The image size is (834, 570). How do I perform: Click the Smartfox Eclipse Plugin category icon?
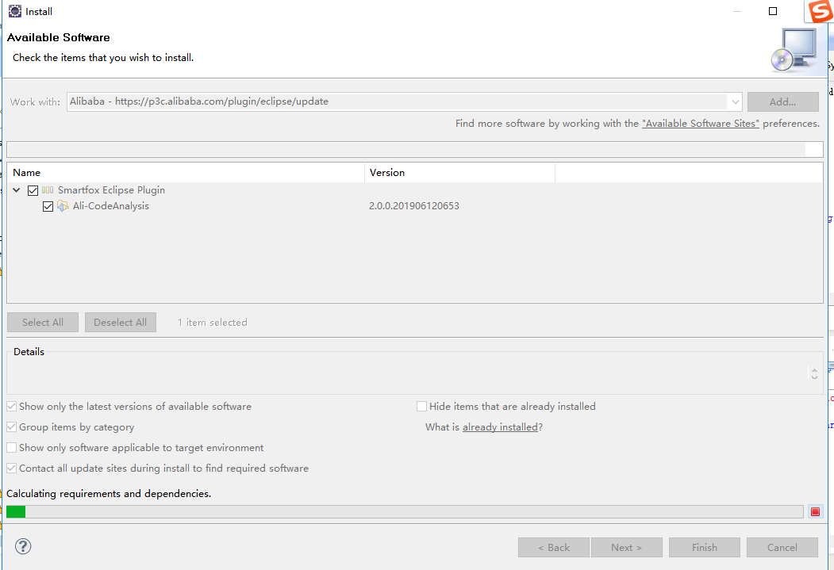click(x=48, y=190)
